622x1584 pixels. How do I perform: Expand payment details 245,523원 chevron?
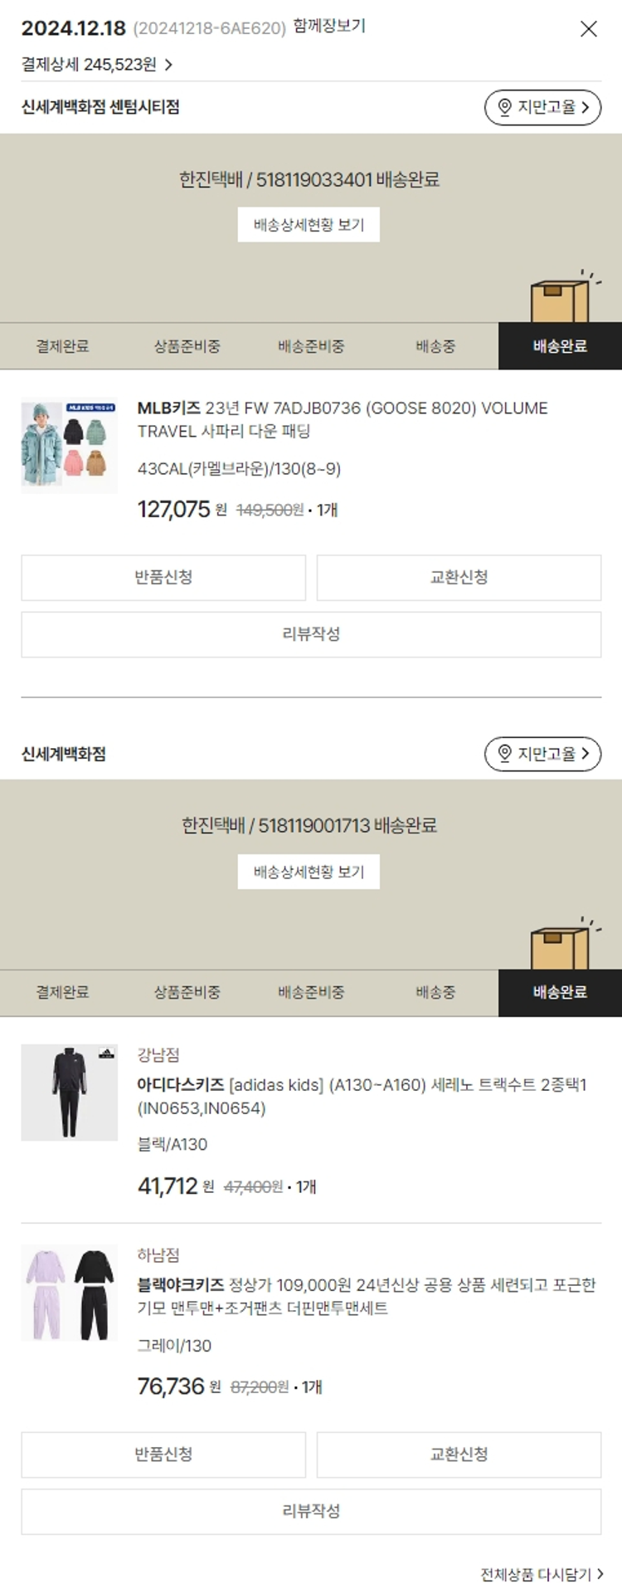pyautogui.click(x=168, y=65)
